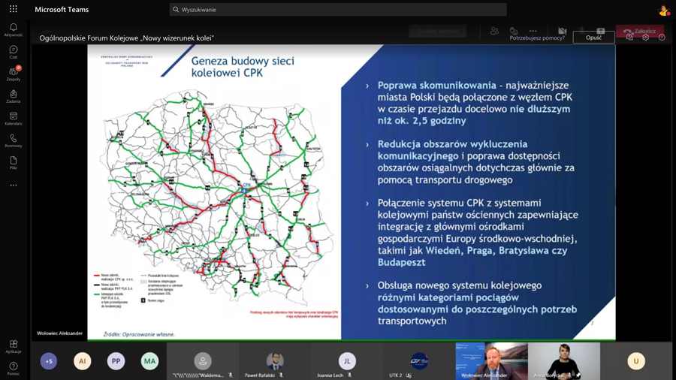
Task: Click the share content tray icon
Action: [x=601, y=31]
